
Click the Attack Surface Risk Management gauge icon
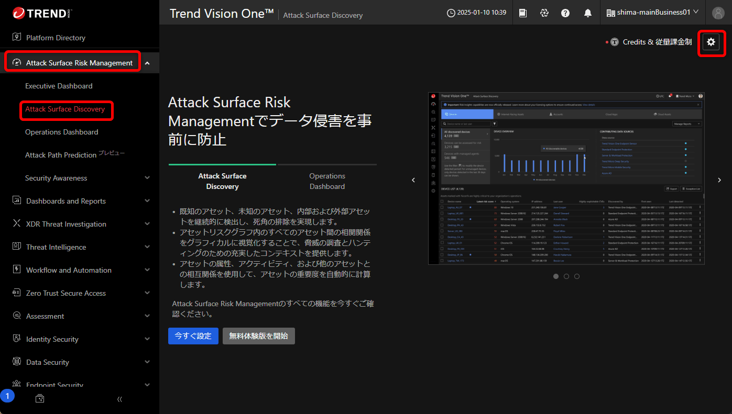(x=16, y=63)
